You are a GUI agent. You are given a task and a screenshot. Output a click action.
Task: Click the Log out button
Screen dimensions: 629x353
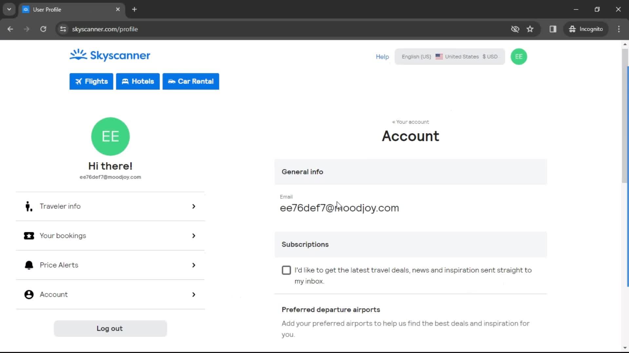click(110, 328)
